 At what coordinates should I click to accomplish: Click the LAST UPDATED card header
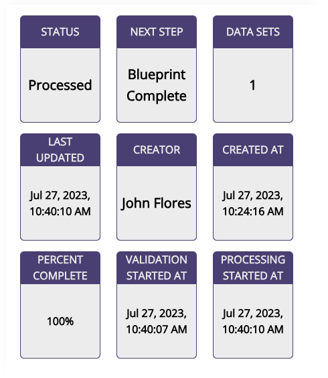click(x=60, y=150)
